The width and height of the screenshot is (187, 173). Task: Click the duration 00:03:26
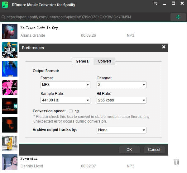[89, 35]
